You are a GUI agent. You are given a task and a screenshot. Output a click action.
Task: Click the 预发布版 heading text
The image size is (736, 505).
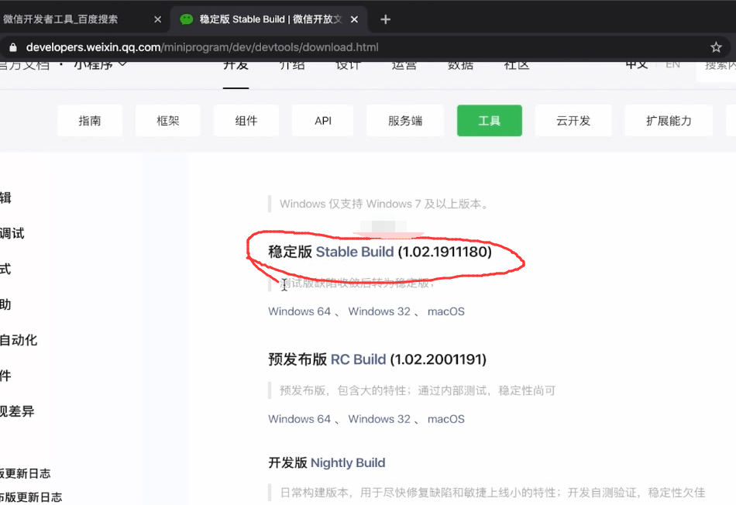pos(297,359)
